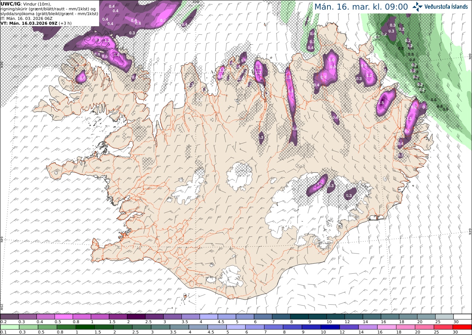Select the upper legend swatch starting at 4
472x335 pixels.
tap(209, 317)
